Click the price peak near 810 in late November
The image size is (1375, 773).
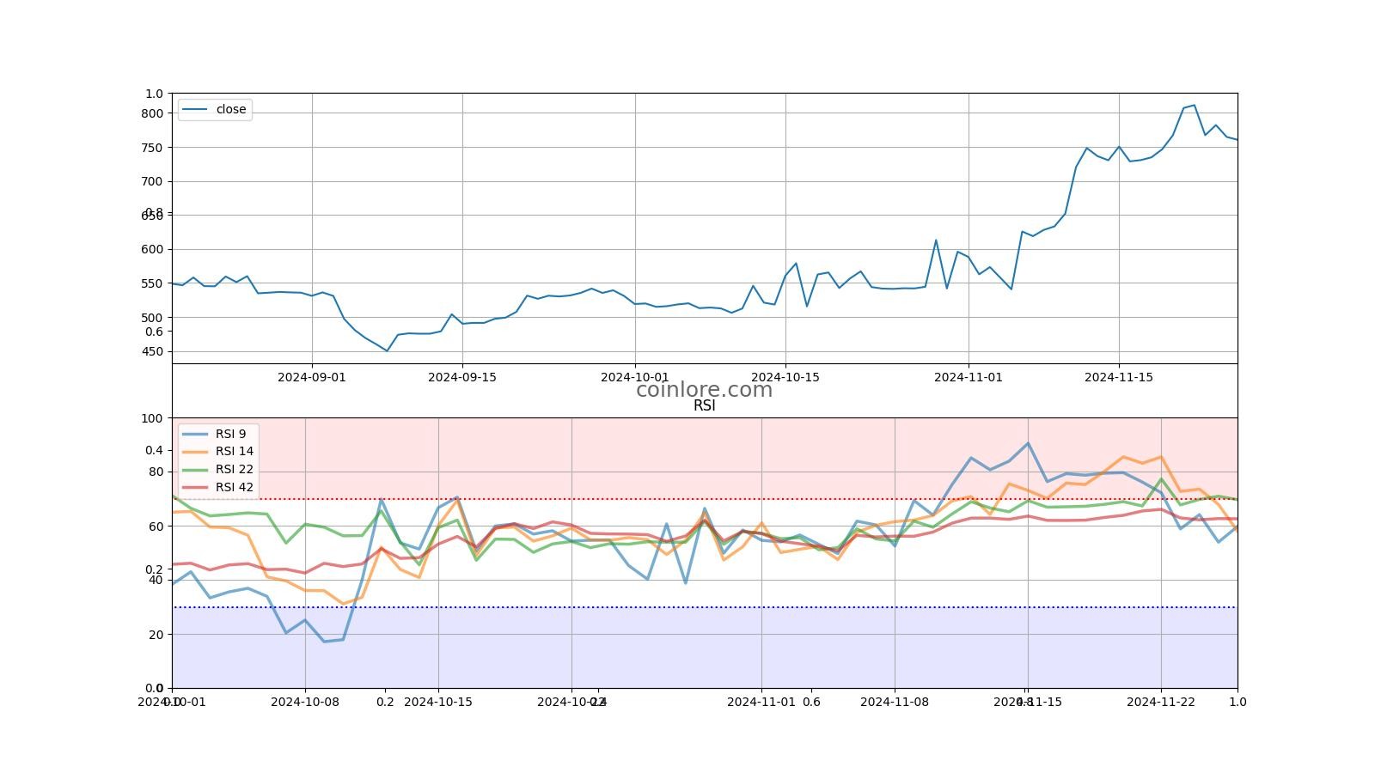click(1194, 106)
